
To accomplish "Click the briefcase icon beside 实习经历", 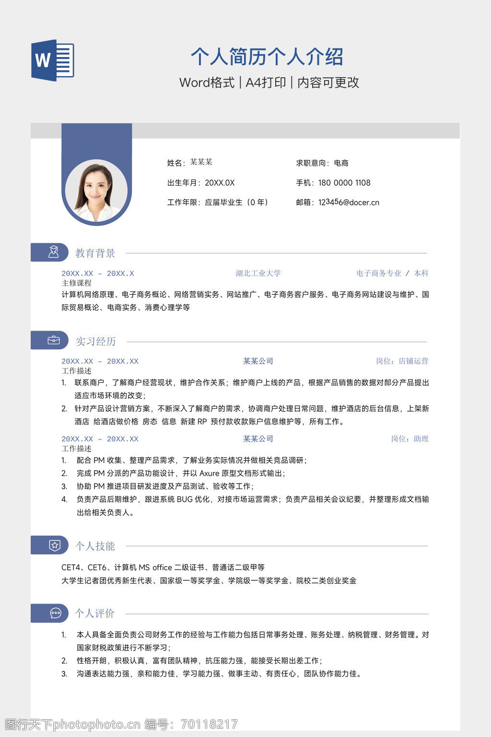I will (54, 341).
